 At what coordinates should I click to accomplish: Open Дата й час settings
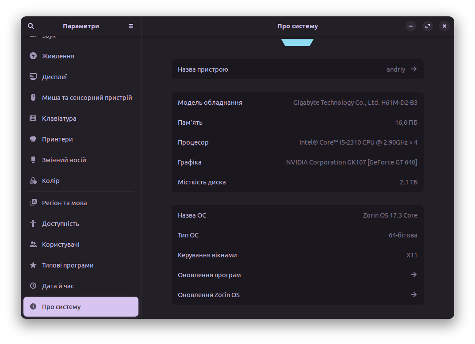coord(57,286)
